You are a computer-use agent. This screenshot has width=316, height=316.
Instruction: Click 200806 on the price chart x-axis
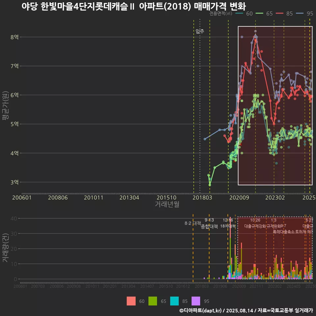click(x=58, y=197)
